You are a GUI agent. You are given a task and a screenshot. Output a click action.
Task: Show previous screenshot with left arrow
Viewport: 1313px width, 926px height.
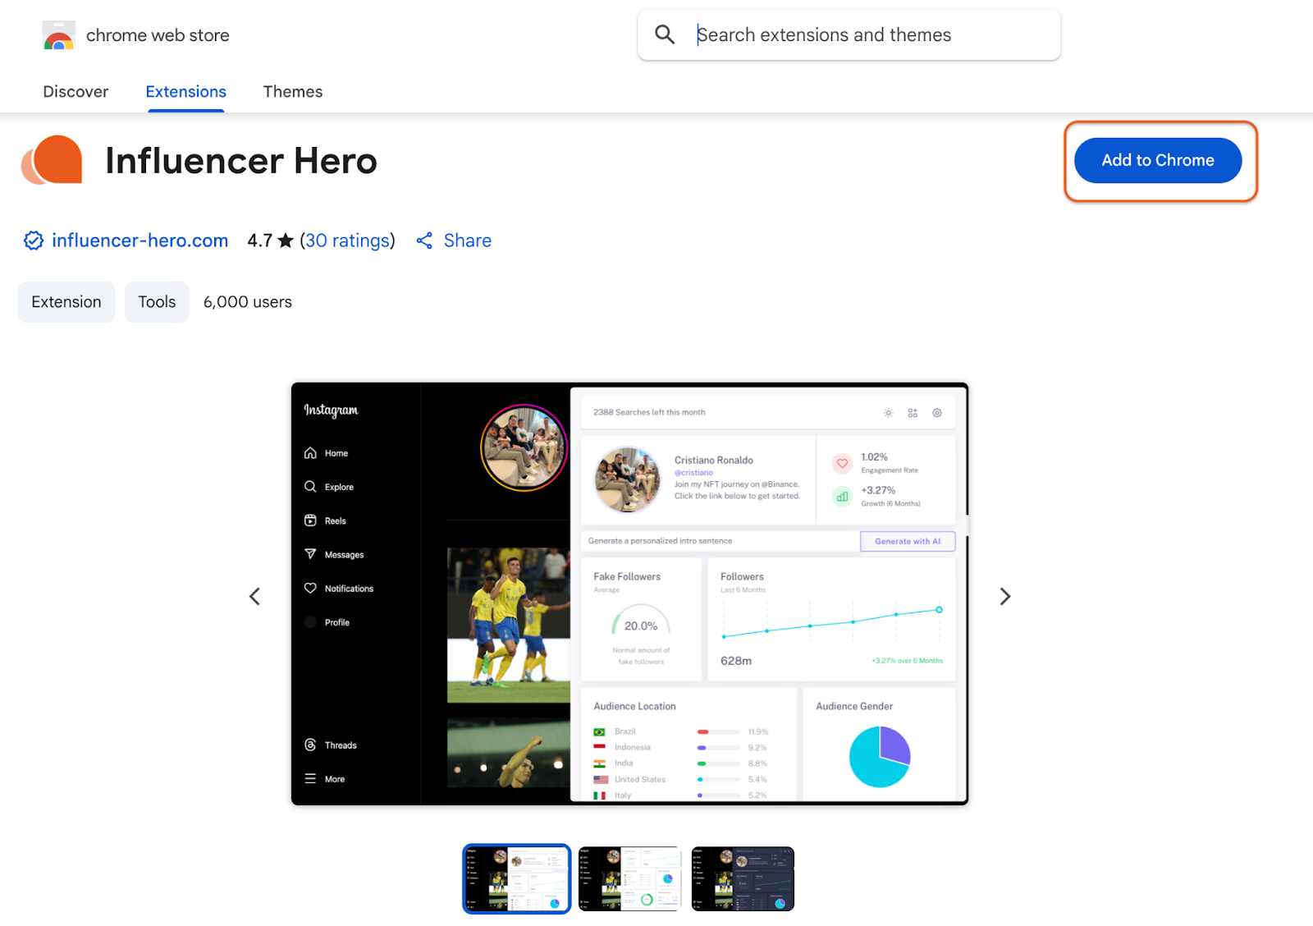pos(254,596)
